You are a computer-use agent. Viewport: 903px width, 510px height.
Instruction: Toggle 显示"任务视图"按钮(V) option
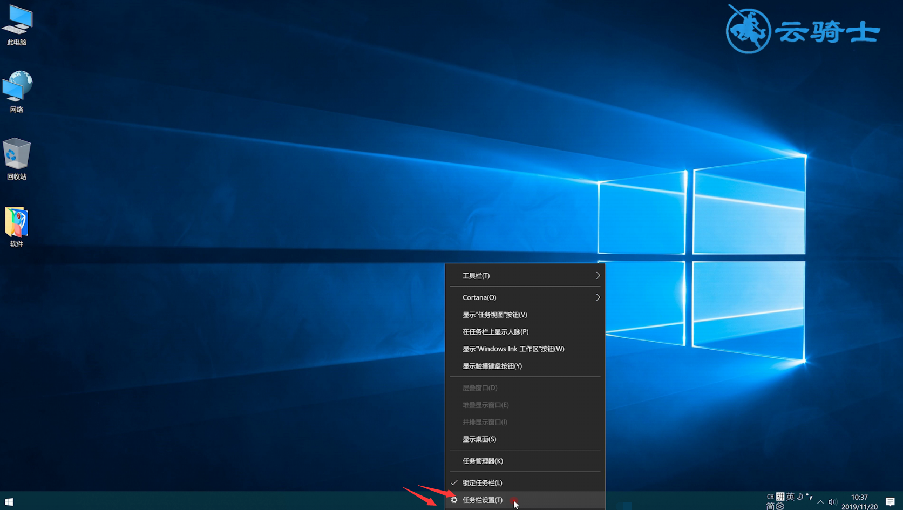525,315
